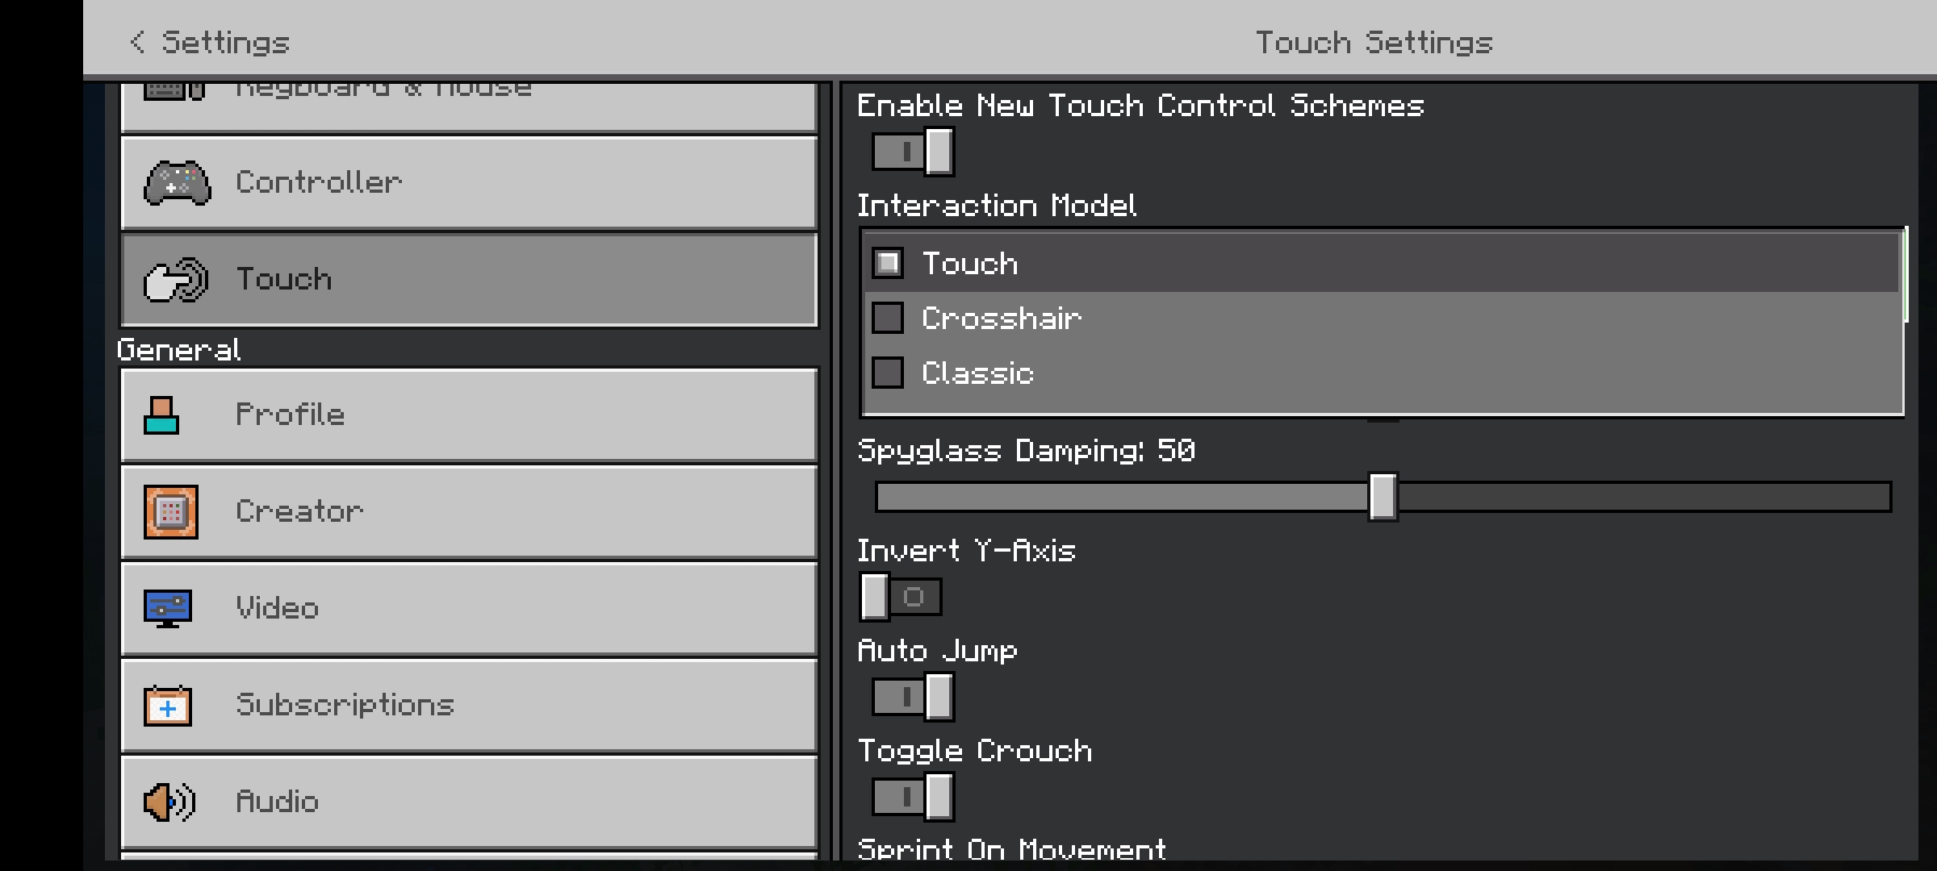
Task: Click the Profile character icon
Action: (x=161, y=415)
